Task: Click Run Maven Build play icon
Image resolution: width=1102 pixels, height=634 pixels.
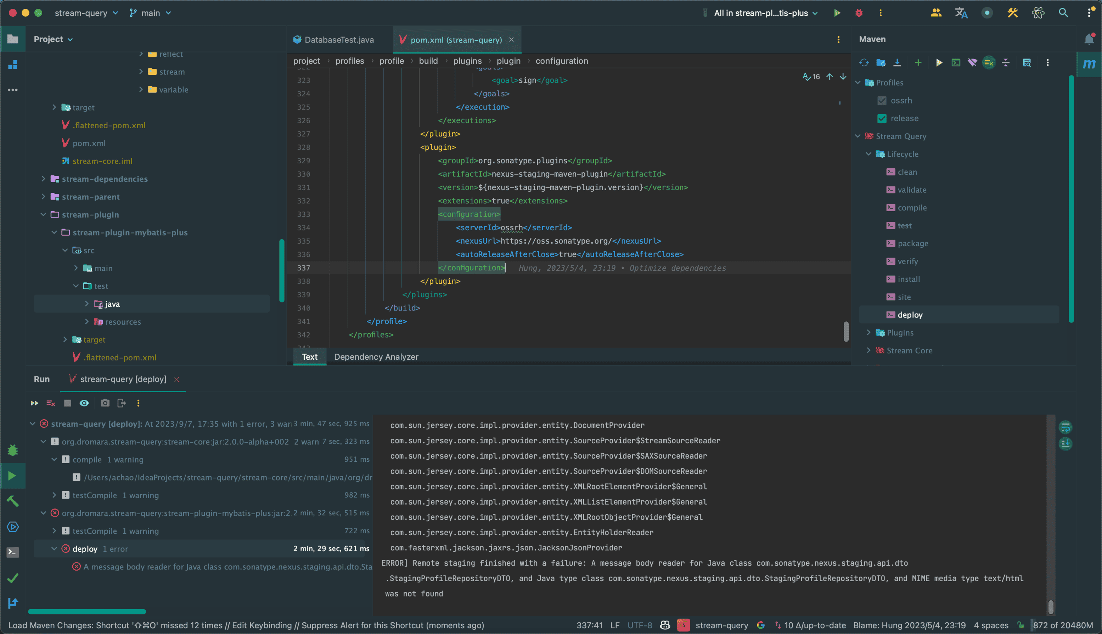Action: point(939,63)
